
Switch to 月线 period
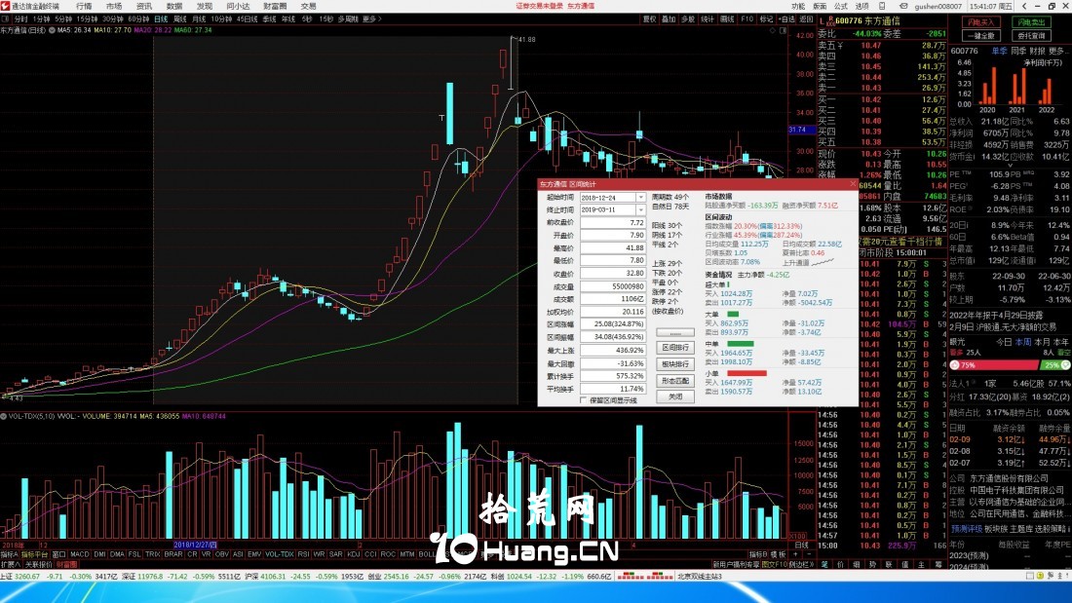pyautogui.click(x=199, y=19)
